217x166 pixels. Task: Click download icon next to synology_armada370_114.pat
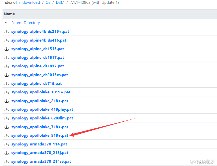point(7,144)
